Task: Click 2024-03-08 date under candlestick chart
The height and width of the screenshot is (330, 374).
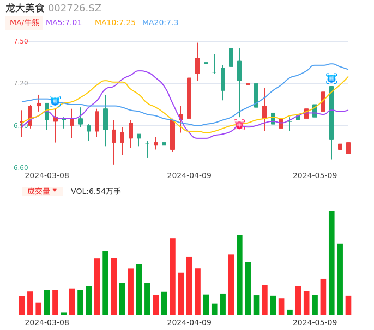Action: pos(47,175)
